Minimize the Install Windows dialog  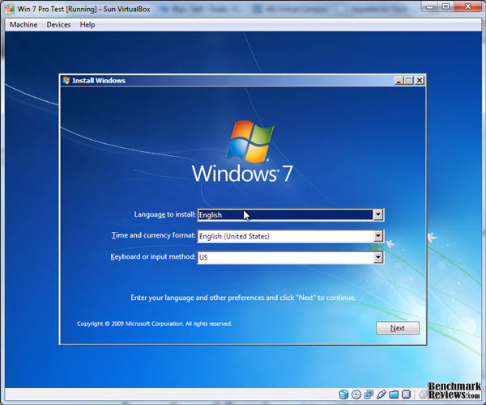pos(399,81)
